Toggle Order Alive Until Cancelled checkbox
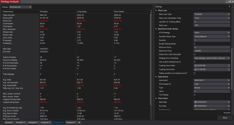 195,54
